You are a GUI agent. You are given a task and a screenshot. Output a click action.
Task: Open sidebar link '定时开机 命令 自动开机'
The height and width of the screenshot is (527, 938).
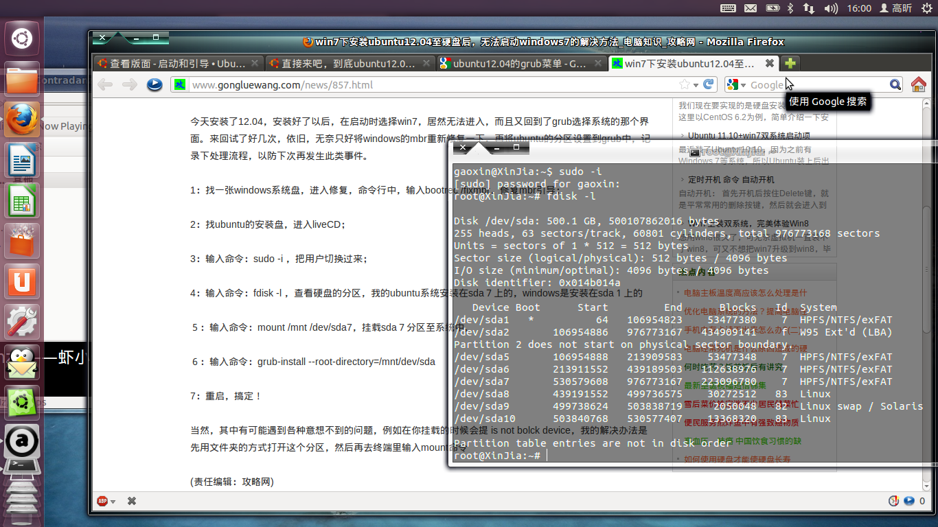tap(731, 180)
